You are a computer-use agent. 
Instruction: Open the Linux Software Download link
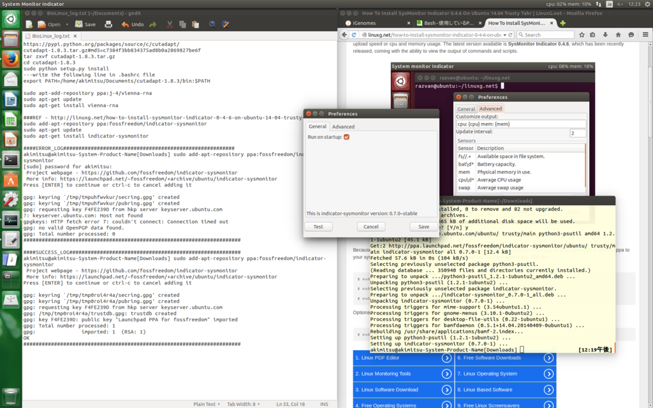point(403,390)
